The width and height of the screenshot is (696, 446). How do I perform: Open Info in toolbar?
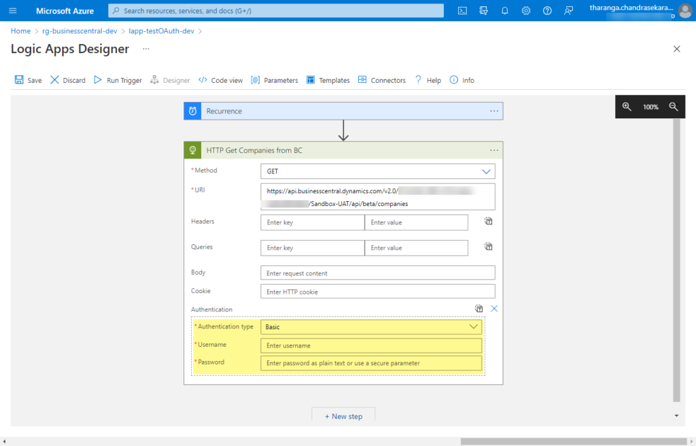coord(462,80)
